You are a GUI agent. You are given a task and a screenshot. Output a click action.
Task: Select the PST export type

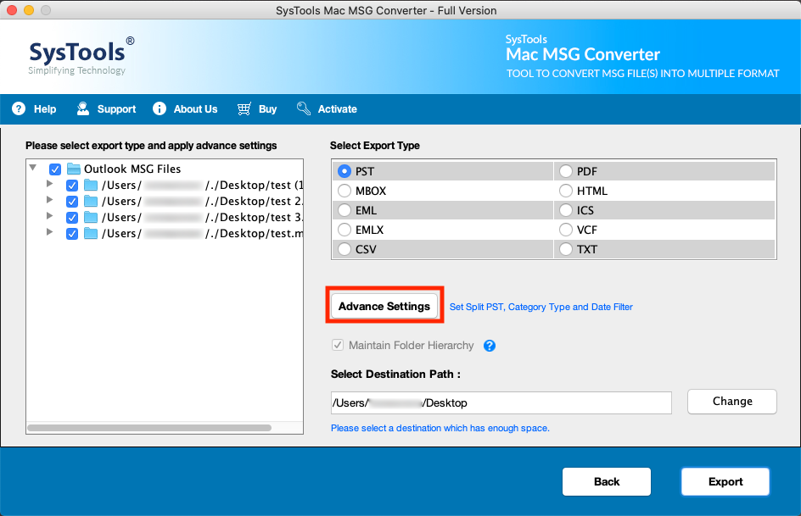click(344, 171)
